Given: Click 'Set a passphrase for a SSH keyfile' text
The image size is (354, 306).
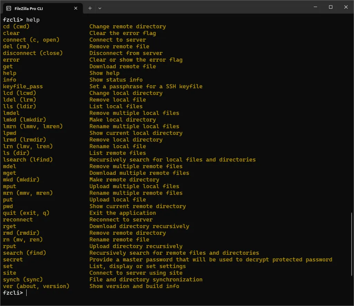Looking at the screenshot, I should coord(146,87).
